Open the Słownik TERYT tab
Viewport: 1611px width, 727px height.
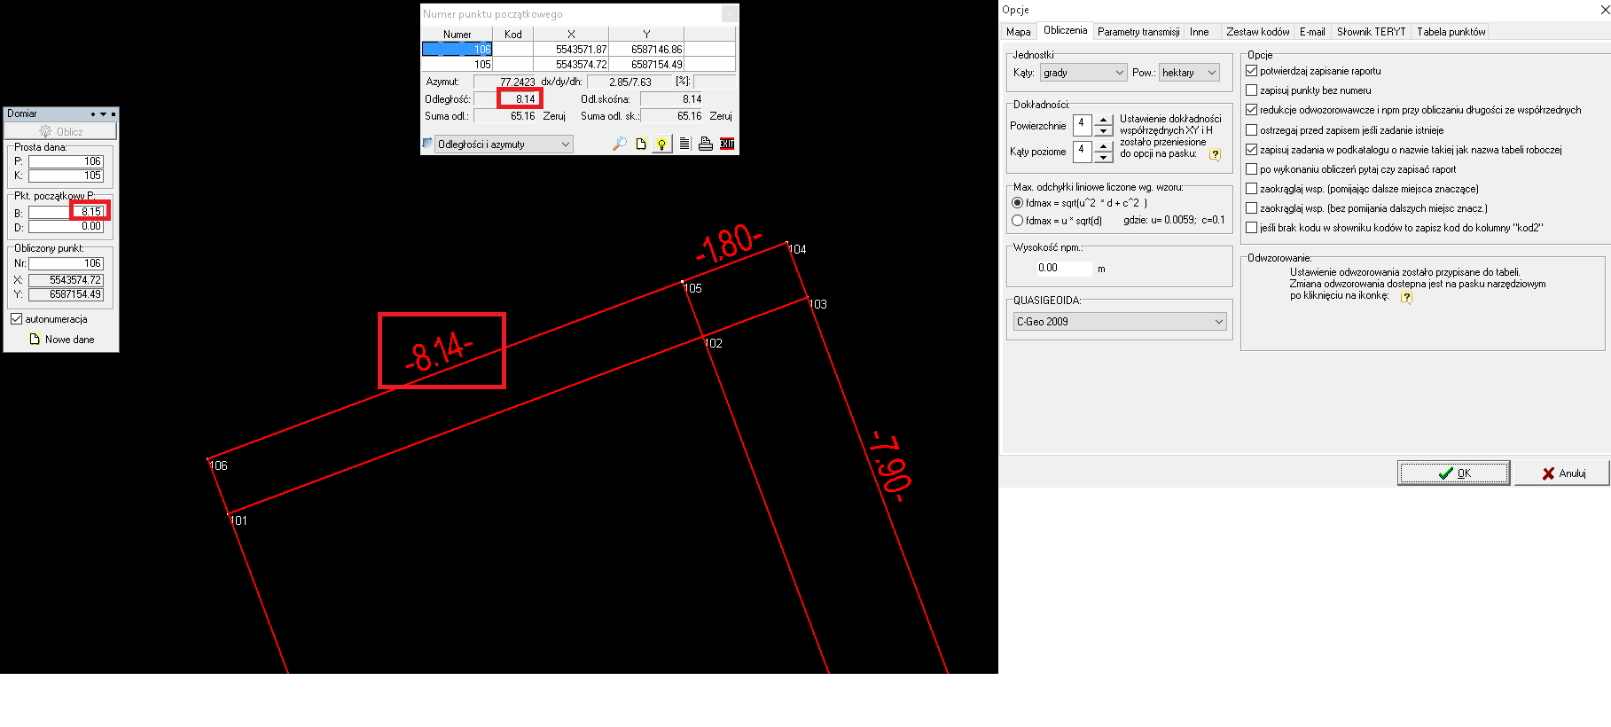[1371, 32]
